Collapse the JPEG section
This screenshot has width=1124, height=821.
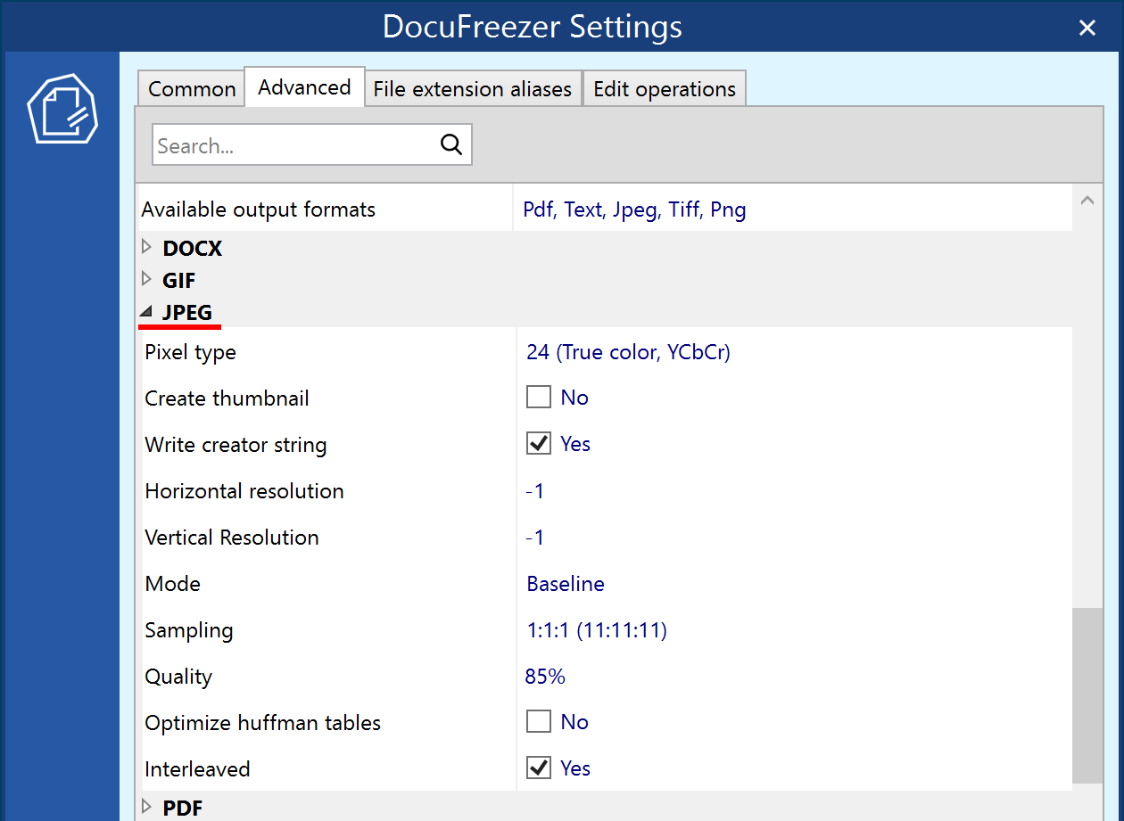[147, 312]
